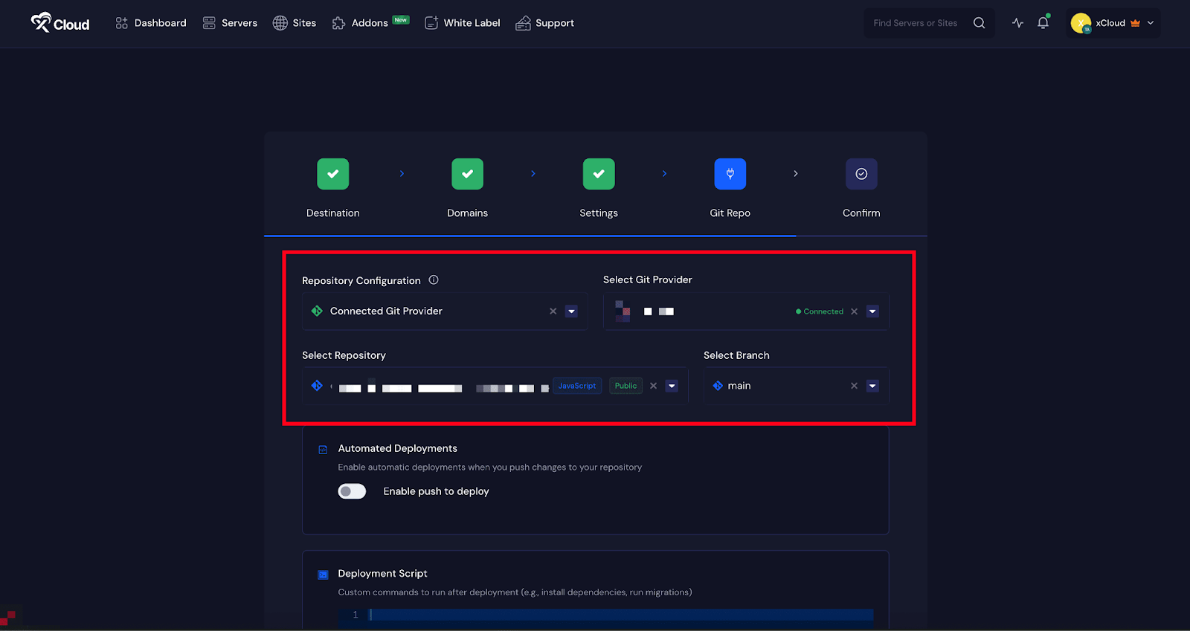Viewport: 1190px width, 631px height.
Task: Expand the Select Repository dropdown arrow
Action: point(672,386)
